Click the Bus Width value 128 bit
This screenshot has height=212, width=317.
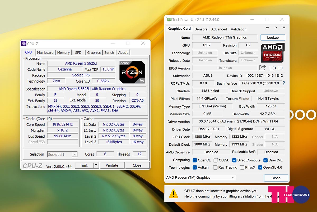tap(271, 106)
